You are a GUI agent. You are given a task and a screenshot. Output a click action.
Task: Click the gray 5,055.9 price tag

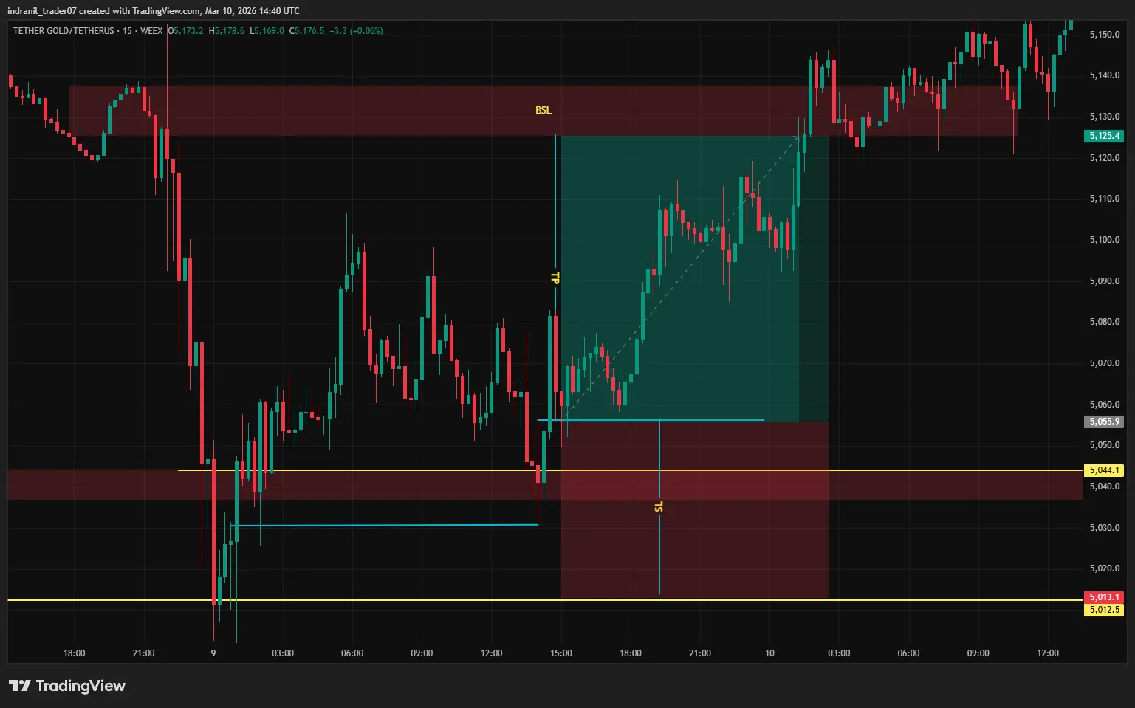click(x=1105, y=422)
